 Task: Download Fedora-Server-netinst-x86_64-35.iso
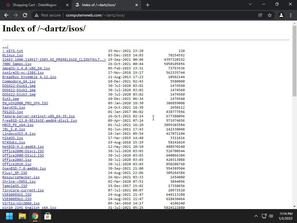click(x=39, y=116)
